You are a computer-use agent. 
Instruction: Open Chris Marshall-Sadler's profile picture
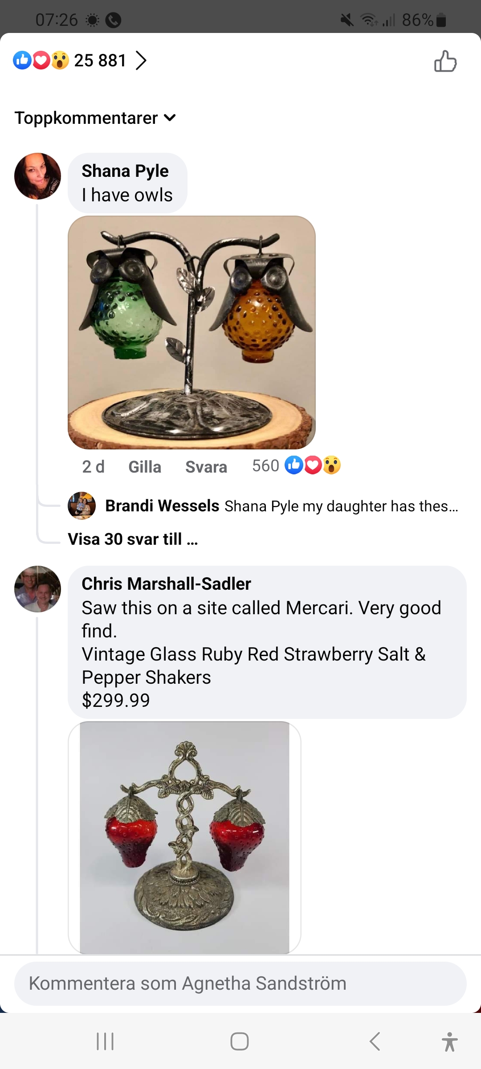(38, 589)
